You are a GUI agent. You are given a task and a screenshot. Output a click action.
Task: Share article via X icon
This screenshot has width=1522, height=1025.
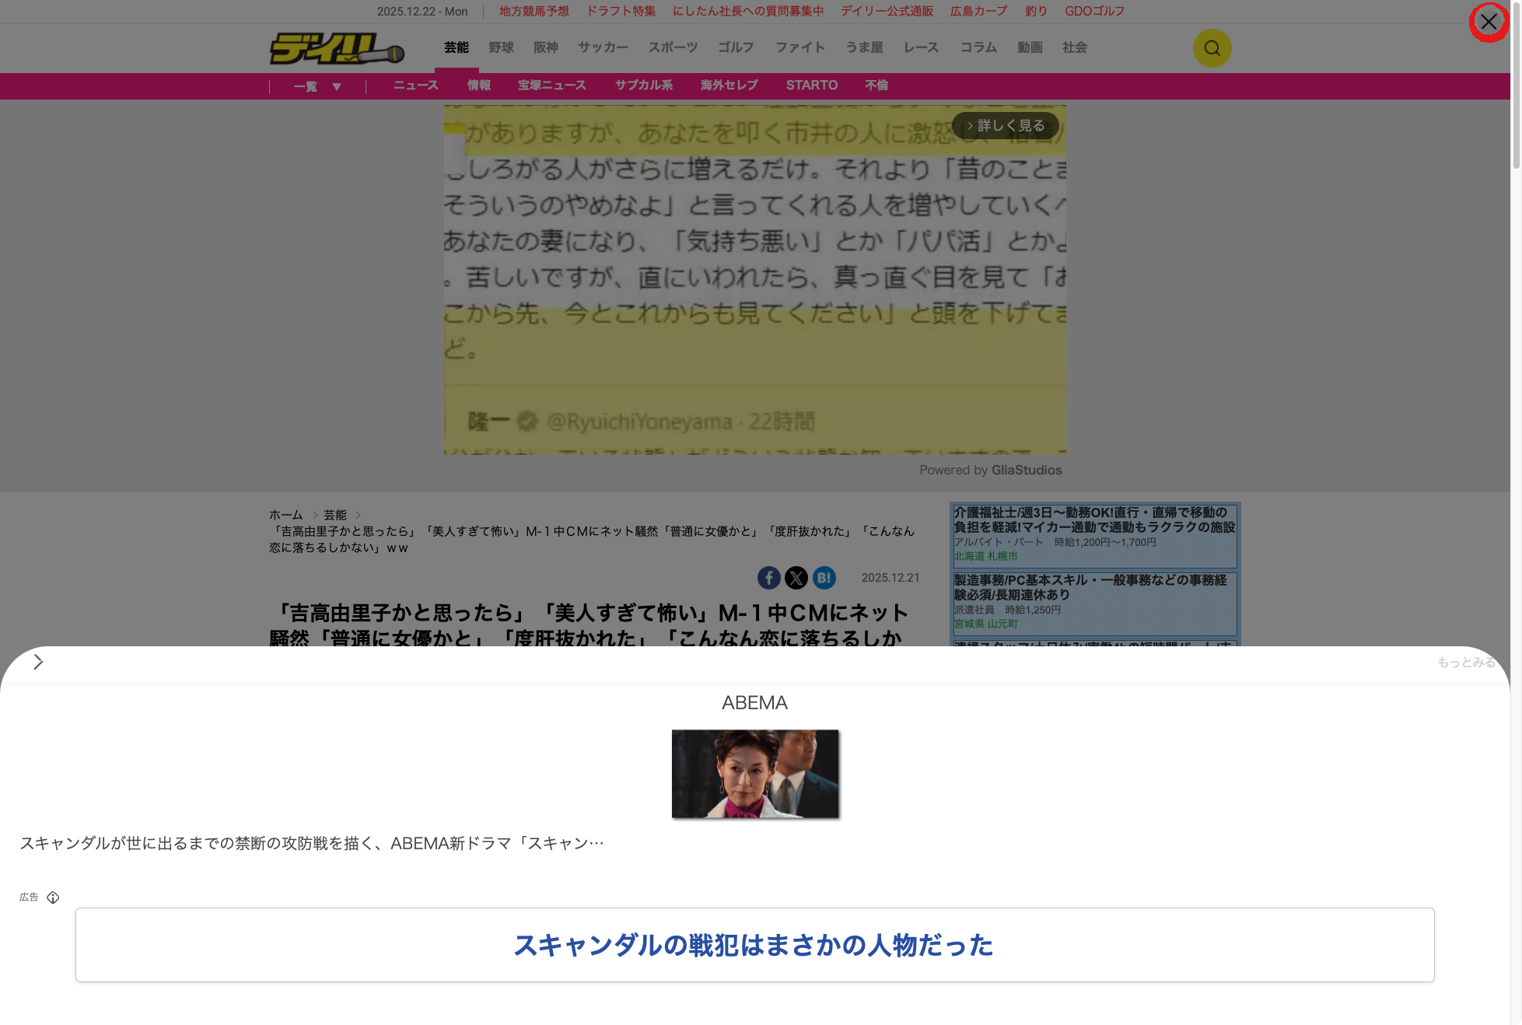pyautogui.click(x=796, y=578)
